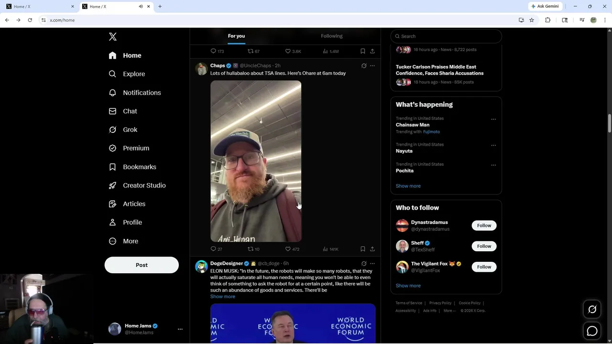Open Chainsaw Man trending topic
The width and height of the screenshot is (612, 344).
pyautogui.click(x=412, y=125)
